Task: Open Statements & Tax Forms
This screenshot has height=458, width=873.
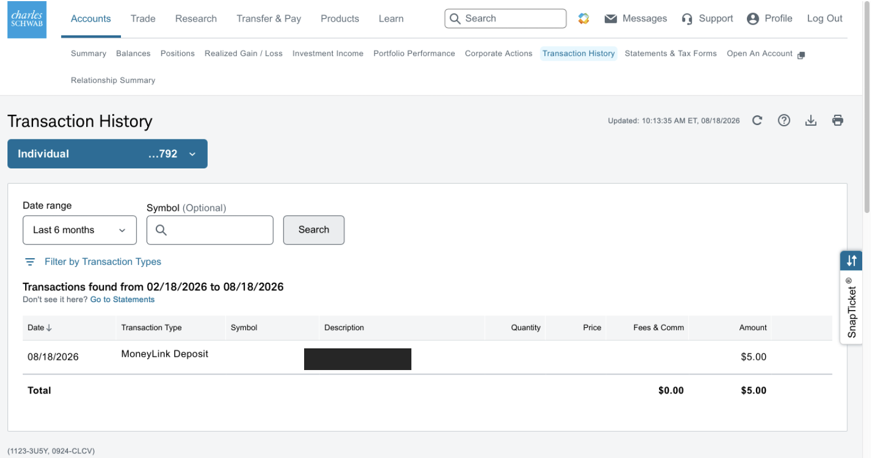Action: tap(670, 54)
